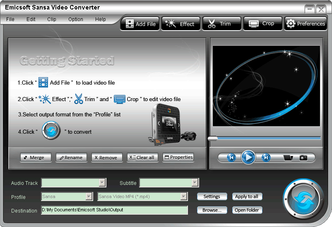Play the video preview
The image size is (332, 227).
tap(248, 157)
